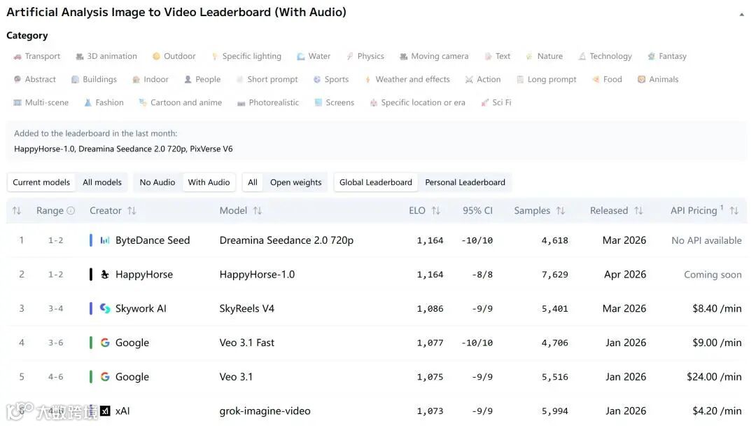Click the rank column sort arrows
Image resolution: width=756 pixels, height=426 pixels.
pos(17,210)
